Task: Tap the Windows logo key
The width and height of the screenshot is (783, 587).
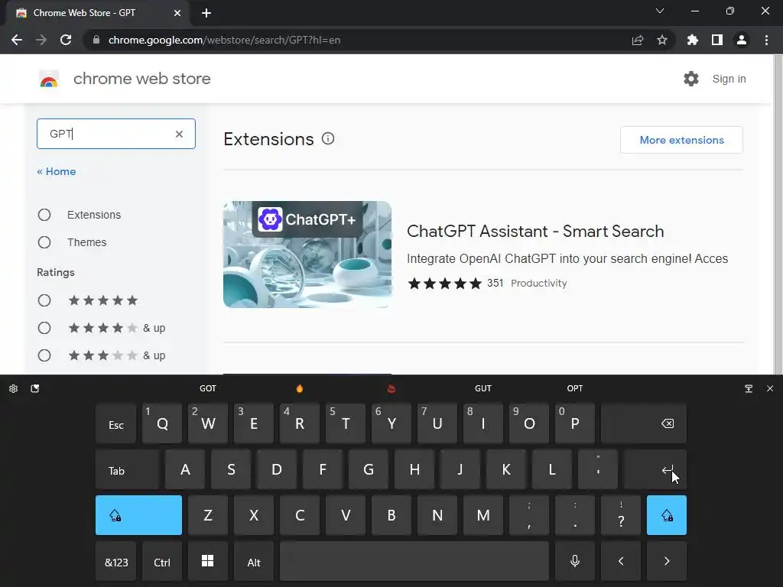Action: [x=208, y=561]
